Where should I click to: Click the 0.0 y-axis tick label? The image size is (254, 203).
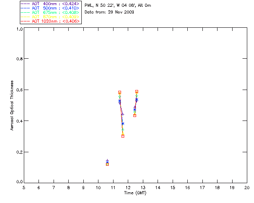point(19,182)
